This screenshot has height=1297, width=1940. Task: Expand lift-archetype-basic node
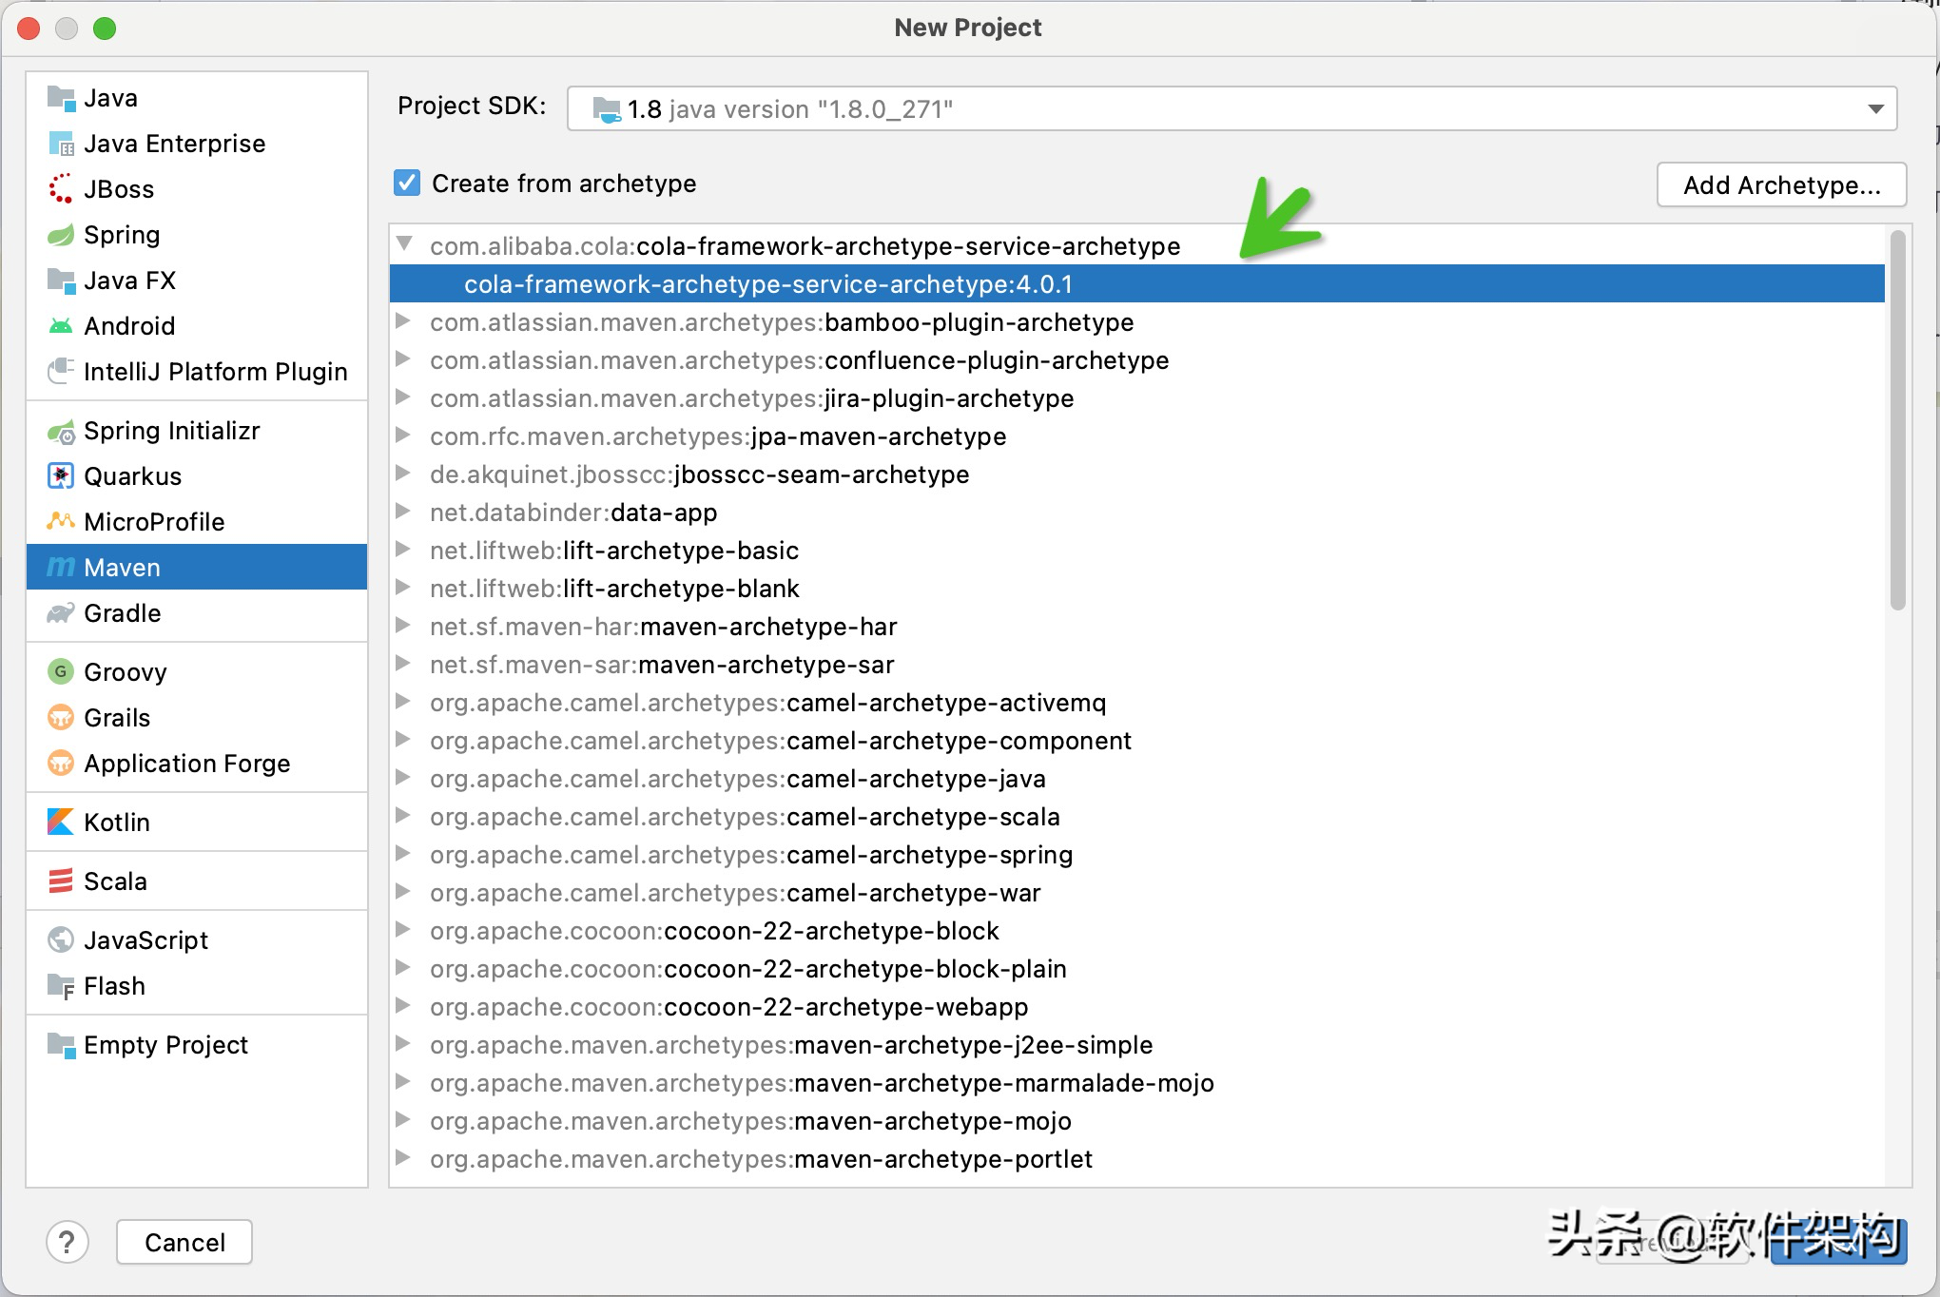(x=403, y=550)
